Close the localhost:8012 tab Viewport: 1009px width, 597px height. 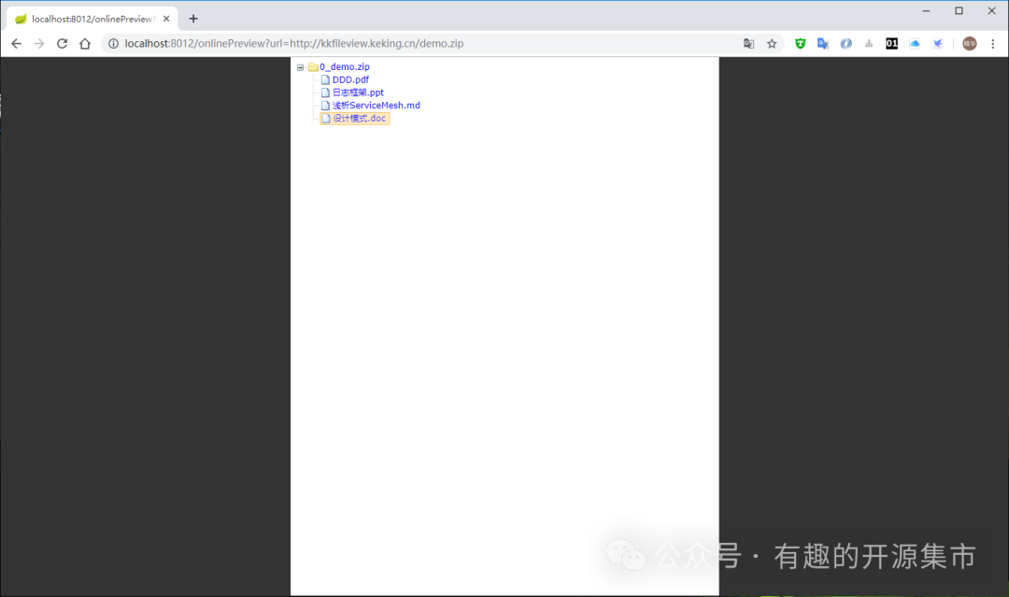(x=166, y=19)
